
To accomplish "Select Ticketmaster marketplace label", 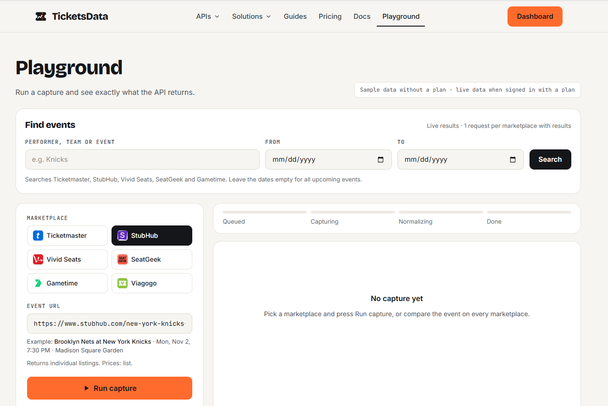I will pos(67,236).
